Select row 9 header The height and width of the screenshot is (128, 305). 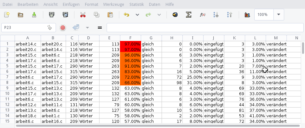coord(7,88)
